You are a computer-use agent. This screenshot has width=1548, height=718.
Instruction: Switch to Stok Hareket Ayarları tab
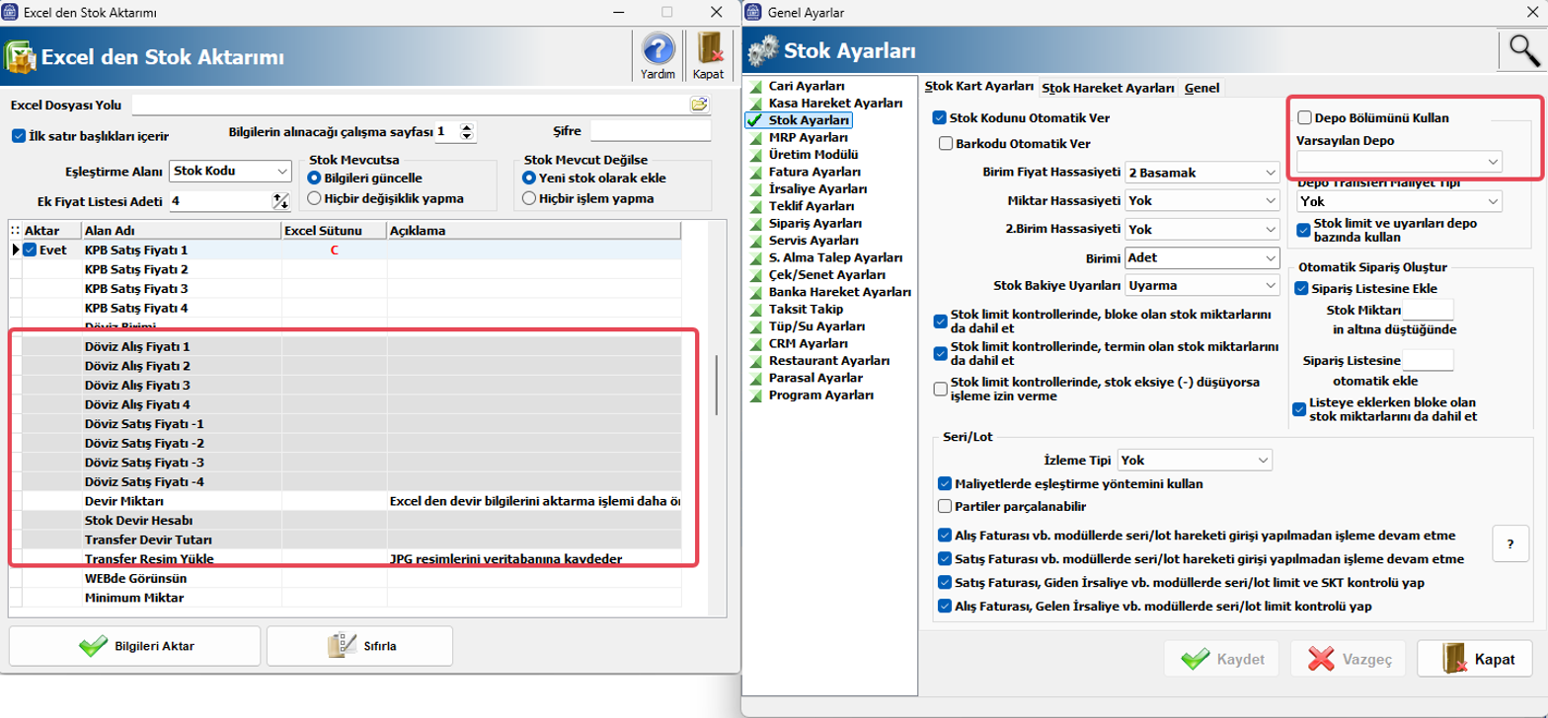pos(1109,88)
